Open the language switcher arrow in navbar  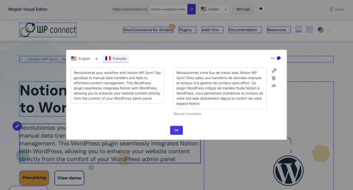(x=329, y=30)
